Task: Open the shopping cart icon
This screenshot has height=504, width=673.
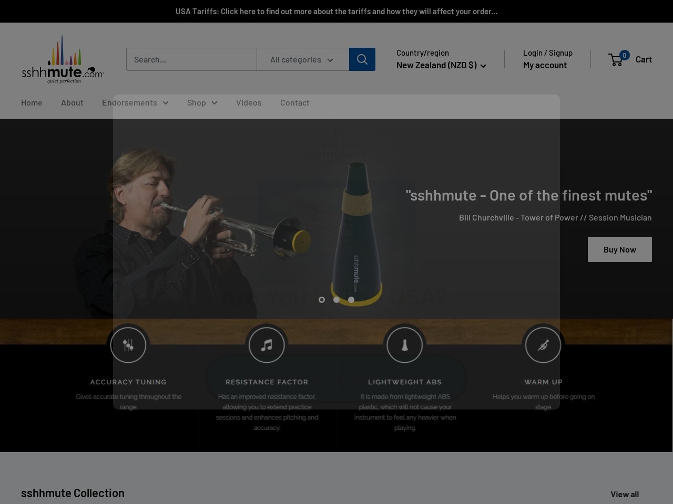Action: pyautogui.click(x=616, y=59)
